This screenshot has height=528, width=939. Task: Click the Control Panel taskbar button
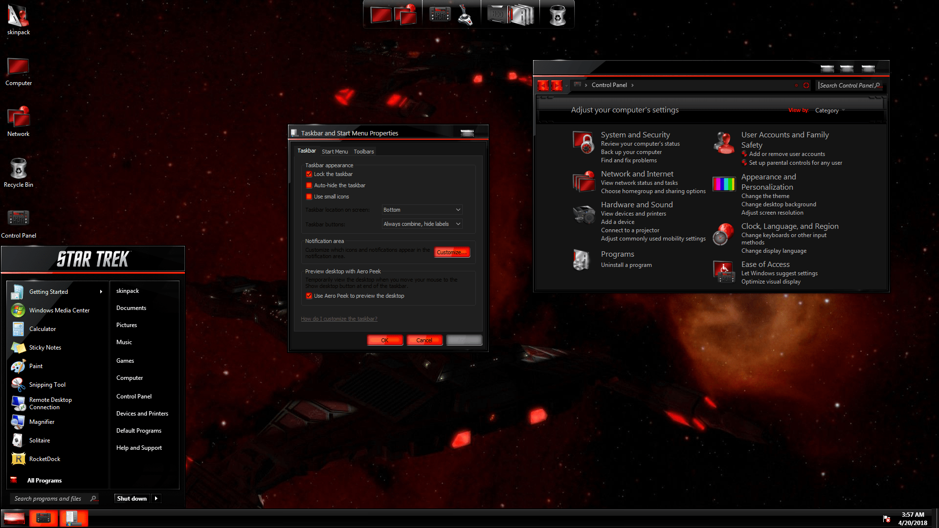[x=44, y=518]
